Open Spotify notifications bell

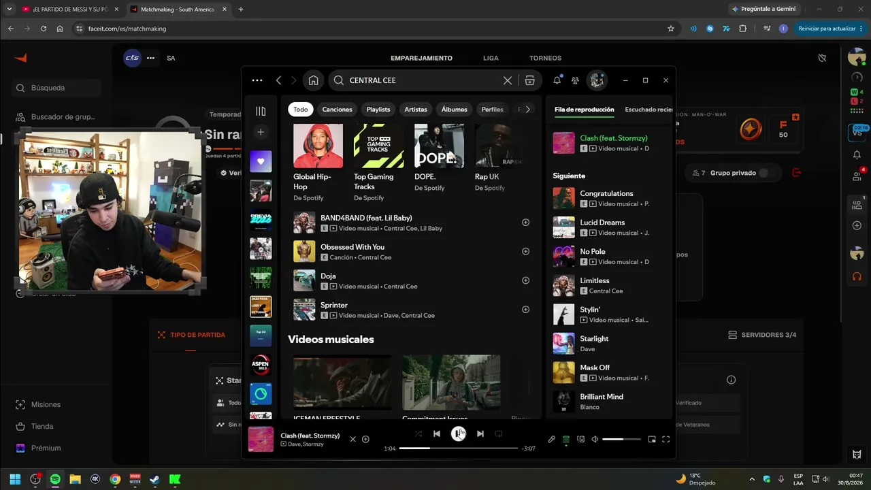tap(557, 80)
